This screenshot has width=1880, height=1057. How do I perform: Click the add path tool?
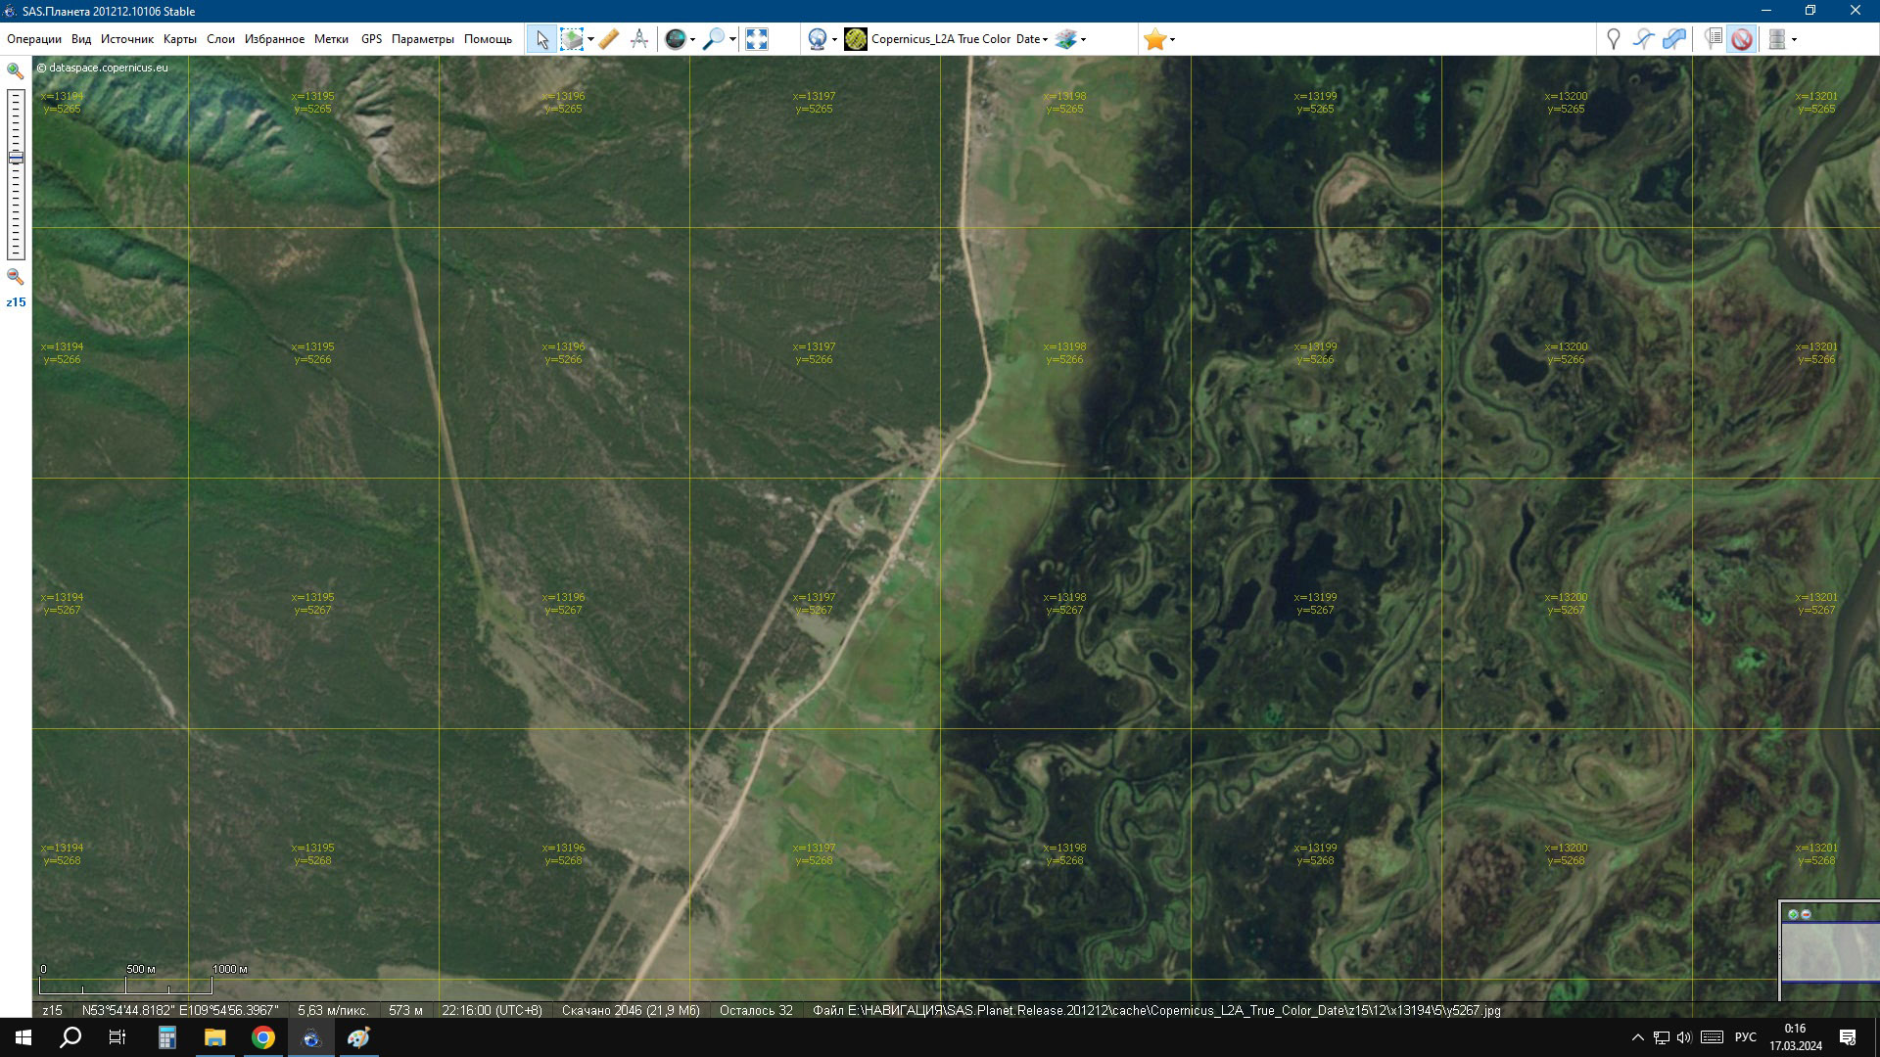(x=1643, y=39)
